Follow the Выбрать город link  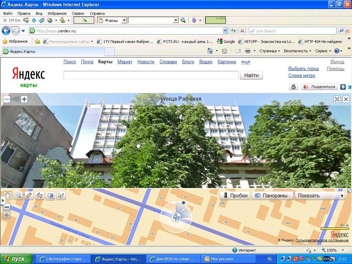click(304, 69)
